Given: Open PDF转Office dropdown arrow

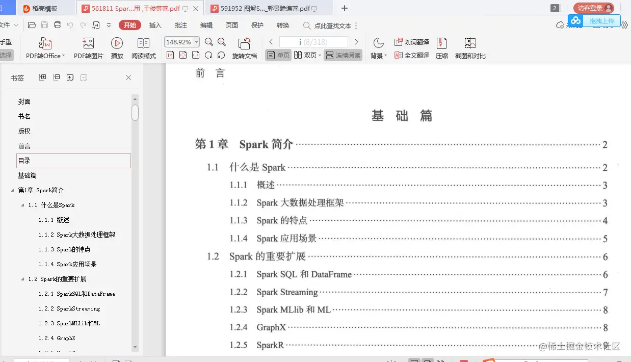Looking at the screenshot, I should click(63, 56).
